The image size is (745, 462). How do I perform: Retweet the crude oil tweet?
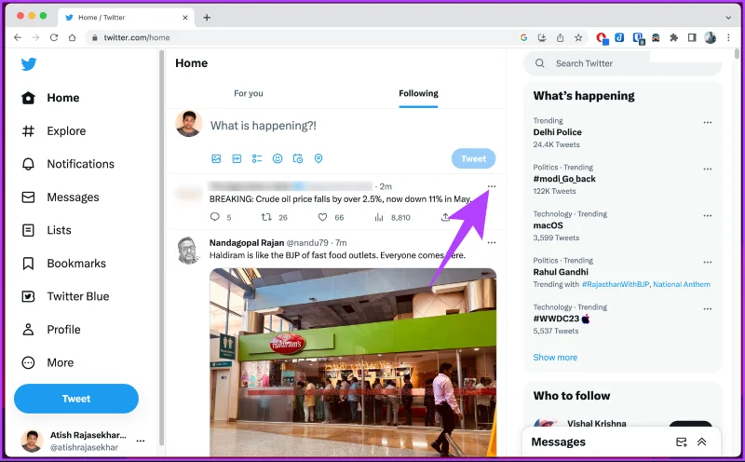[266, 217]
